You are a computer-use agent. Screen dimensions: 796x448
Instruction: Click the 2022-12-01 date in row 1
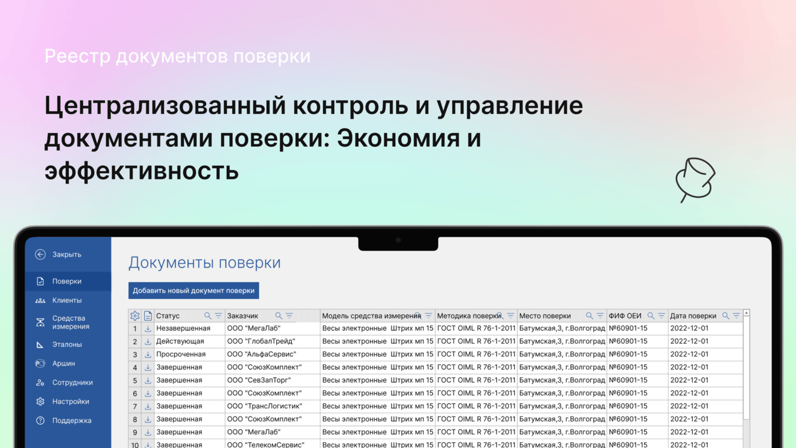[706, 329]
